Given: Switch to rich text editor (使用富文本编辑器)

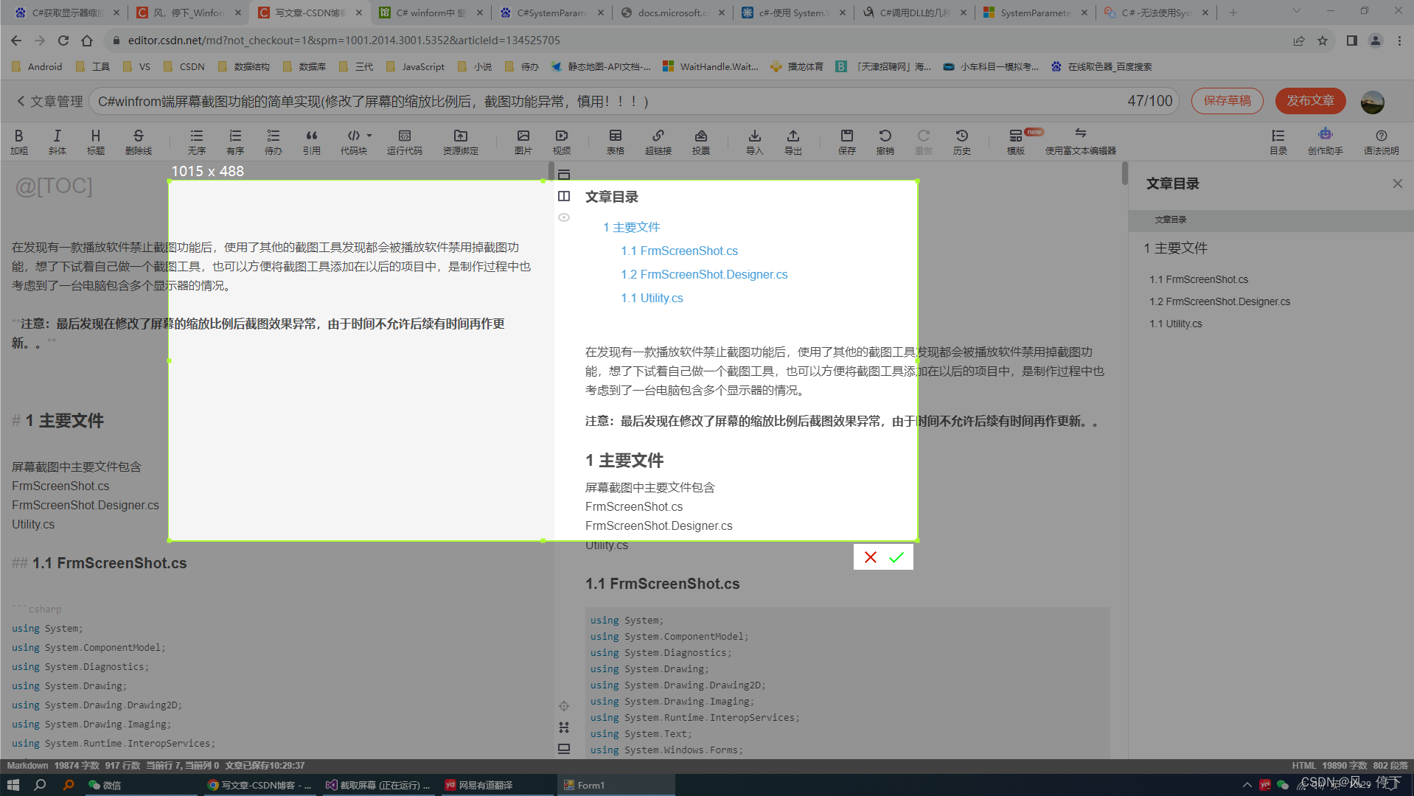Looking at the screenshot, I should pos(1081,142).
